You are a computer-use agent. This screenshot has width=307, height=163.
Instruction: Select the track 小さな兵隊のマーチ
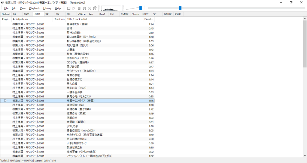tap(77, 143)
